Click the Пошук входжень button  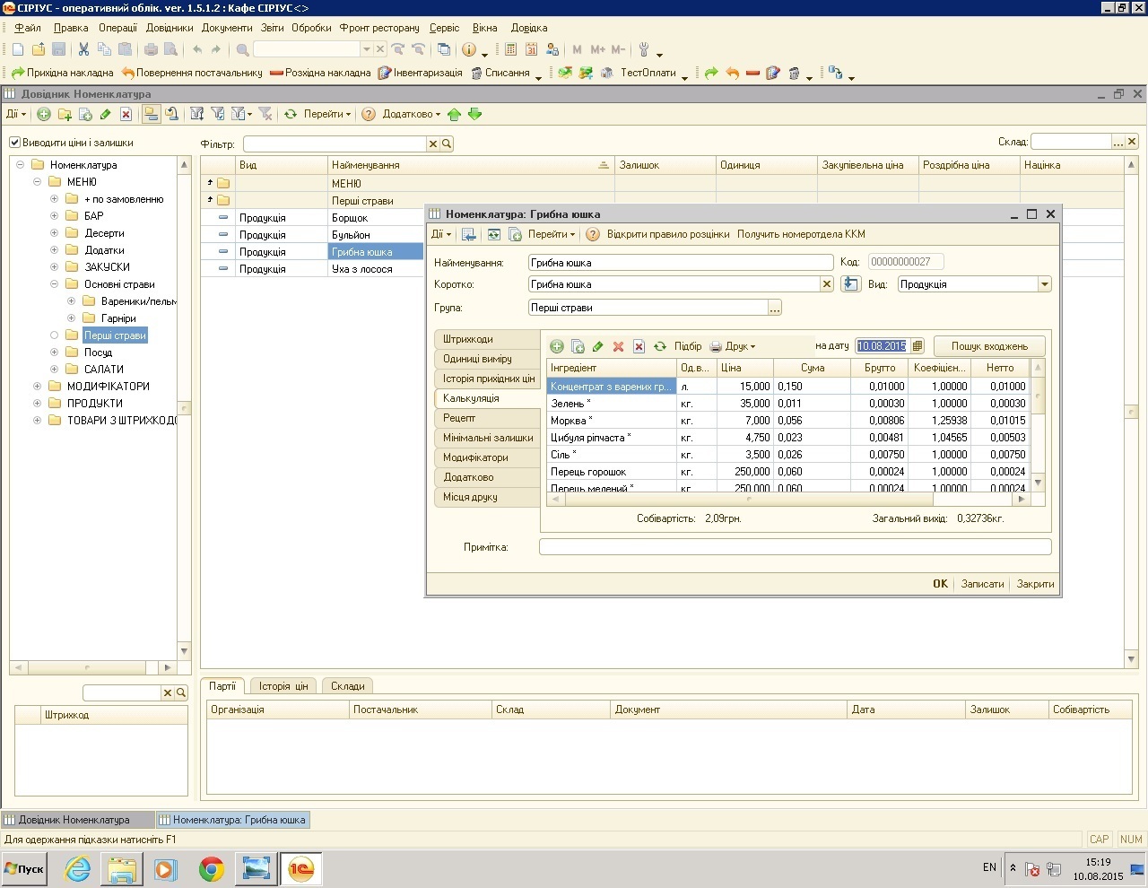click(989, 346)
